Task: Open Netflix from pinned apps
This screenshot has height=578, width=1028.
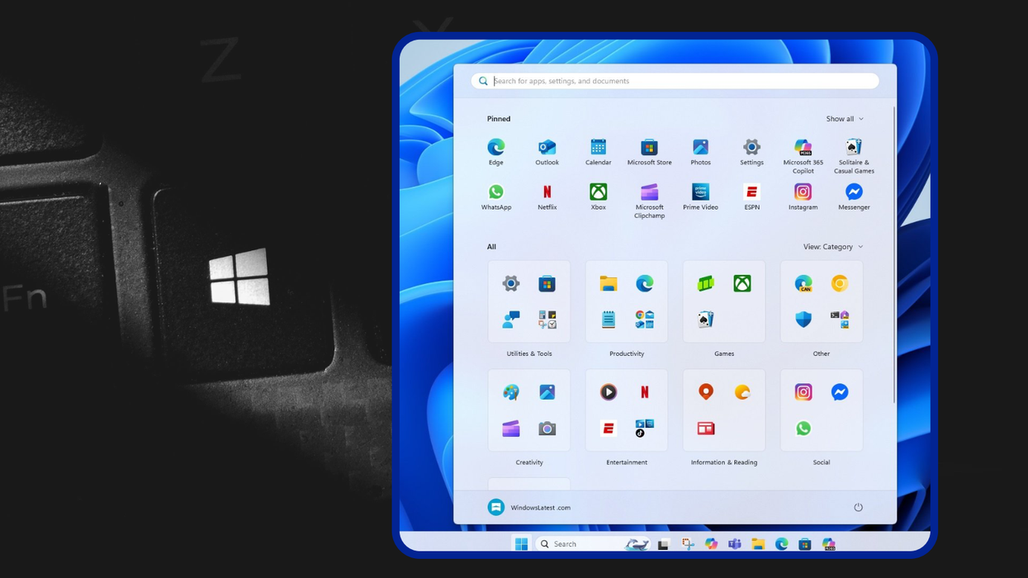Action: pos(547,193)
